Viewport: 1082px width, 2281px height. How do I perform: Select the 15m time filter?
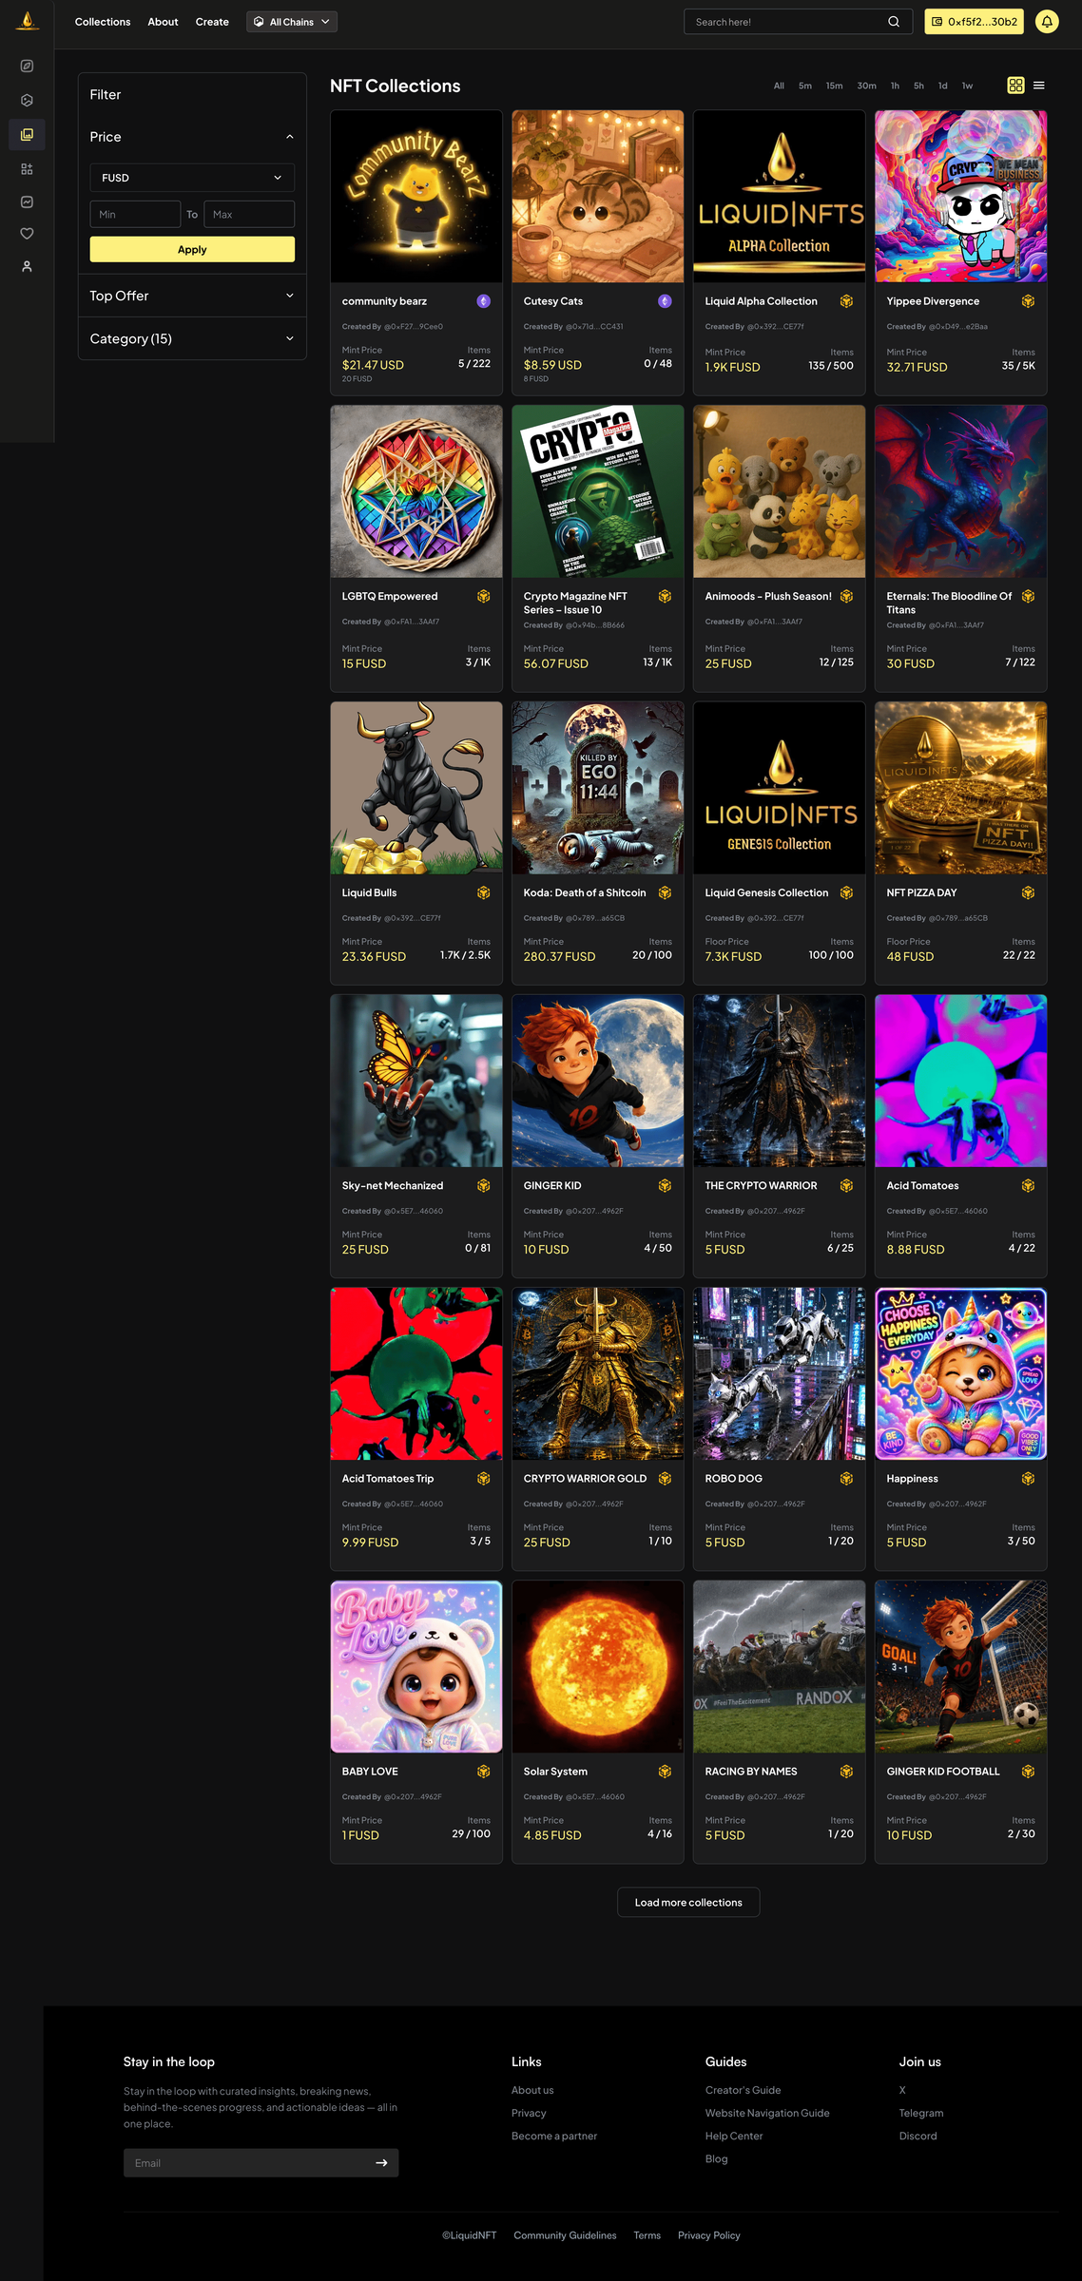coord(834,86)
